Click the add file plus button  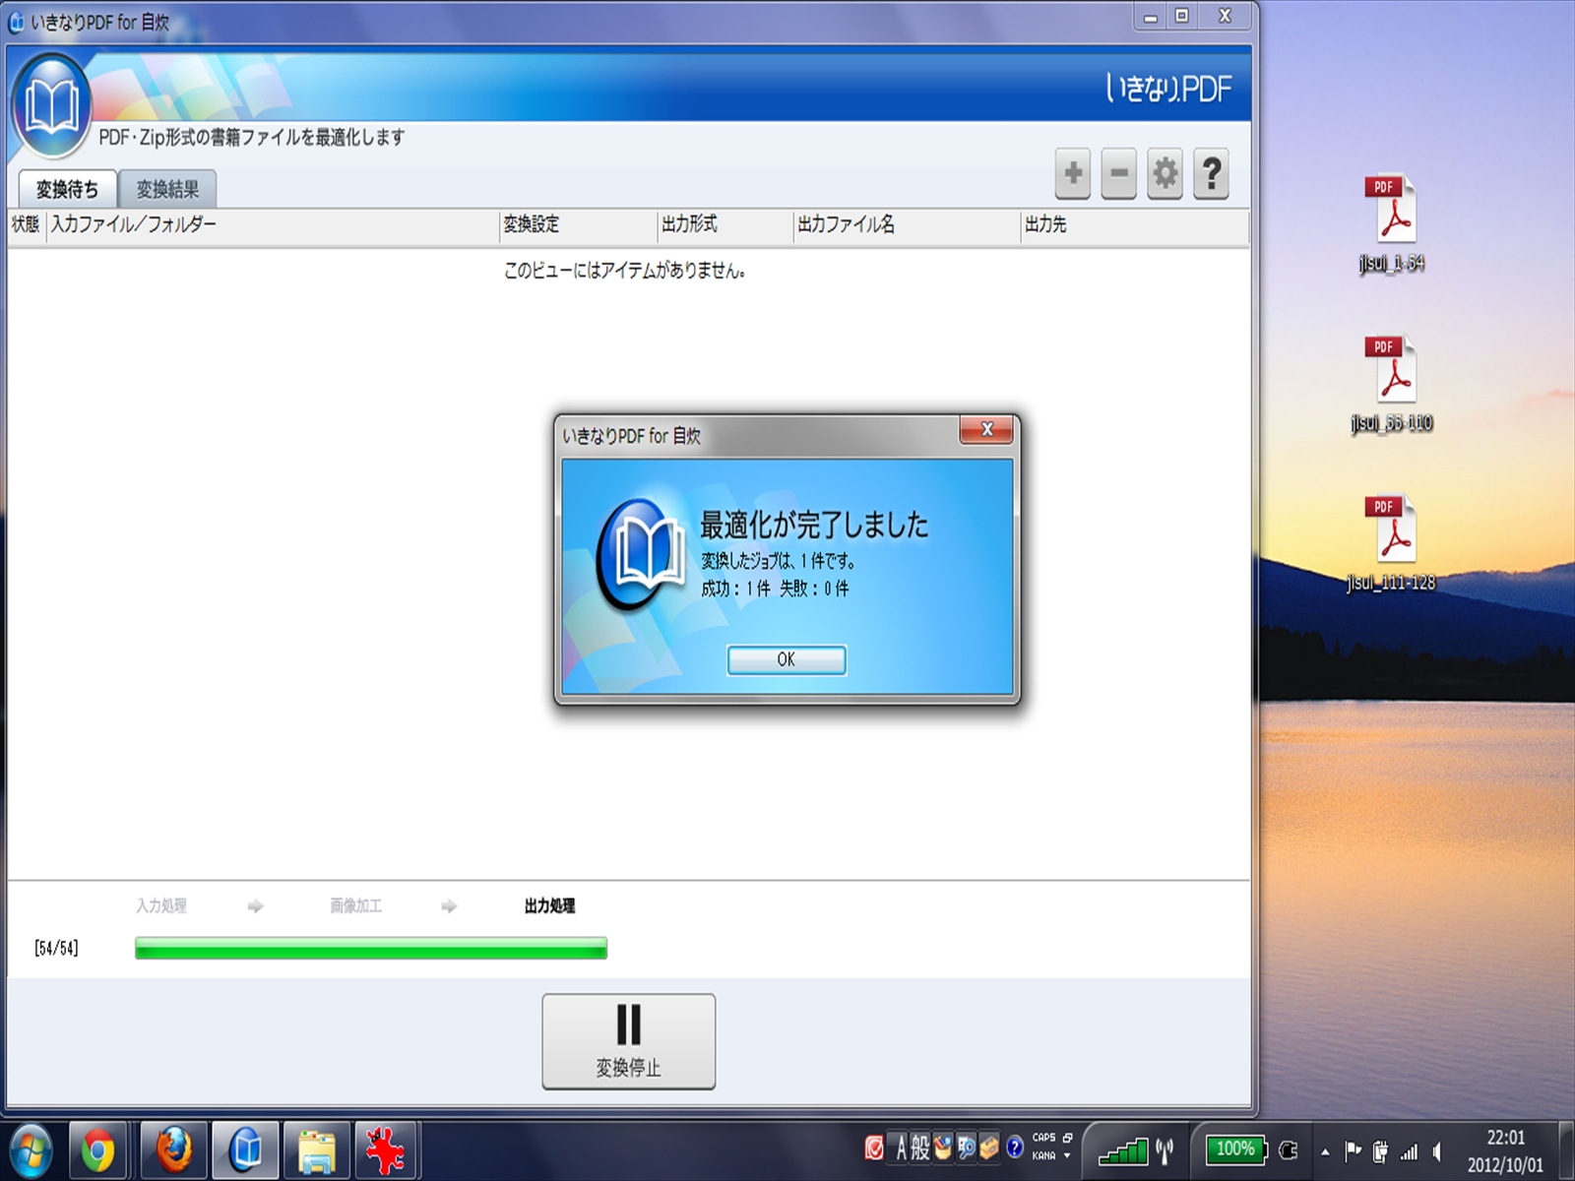click(x=1073, y=174)
